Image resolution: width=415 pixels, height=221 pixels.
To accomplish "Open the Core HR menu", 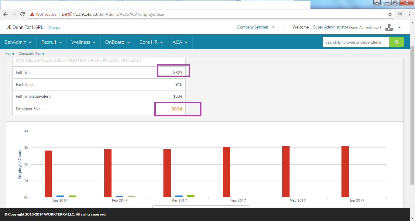I will coord(151,42).
